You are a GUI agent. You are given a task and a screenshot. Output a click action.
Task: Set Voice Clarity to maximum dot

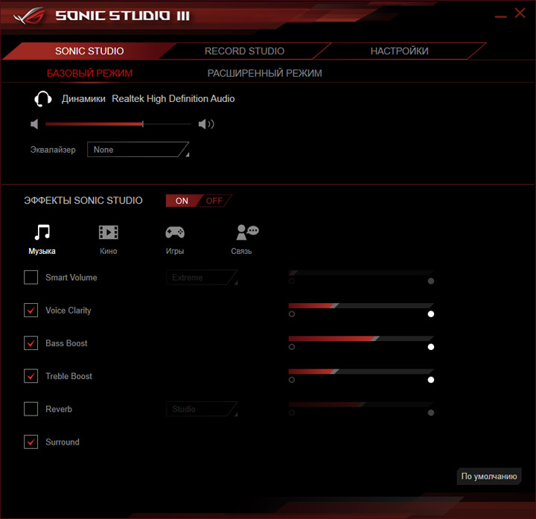(431, 314)
